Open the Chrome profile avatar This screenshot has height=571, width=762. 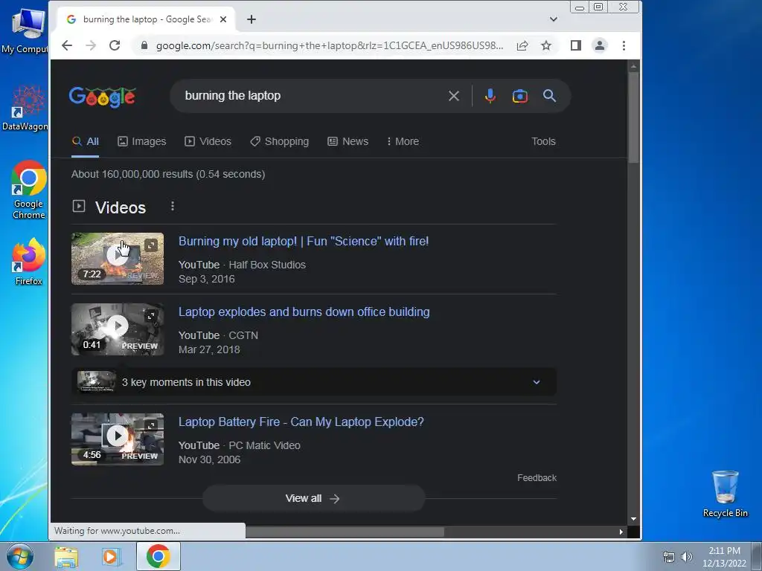[x=600, y=45]
